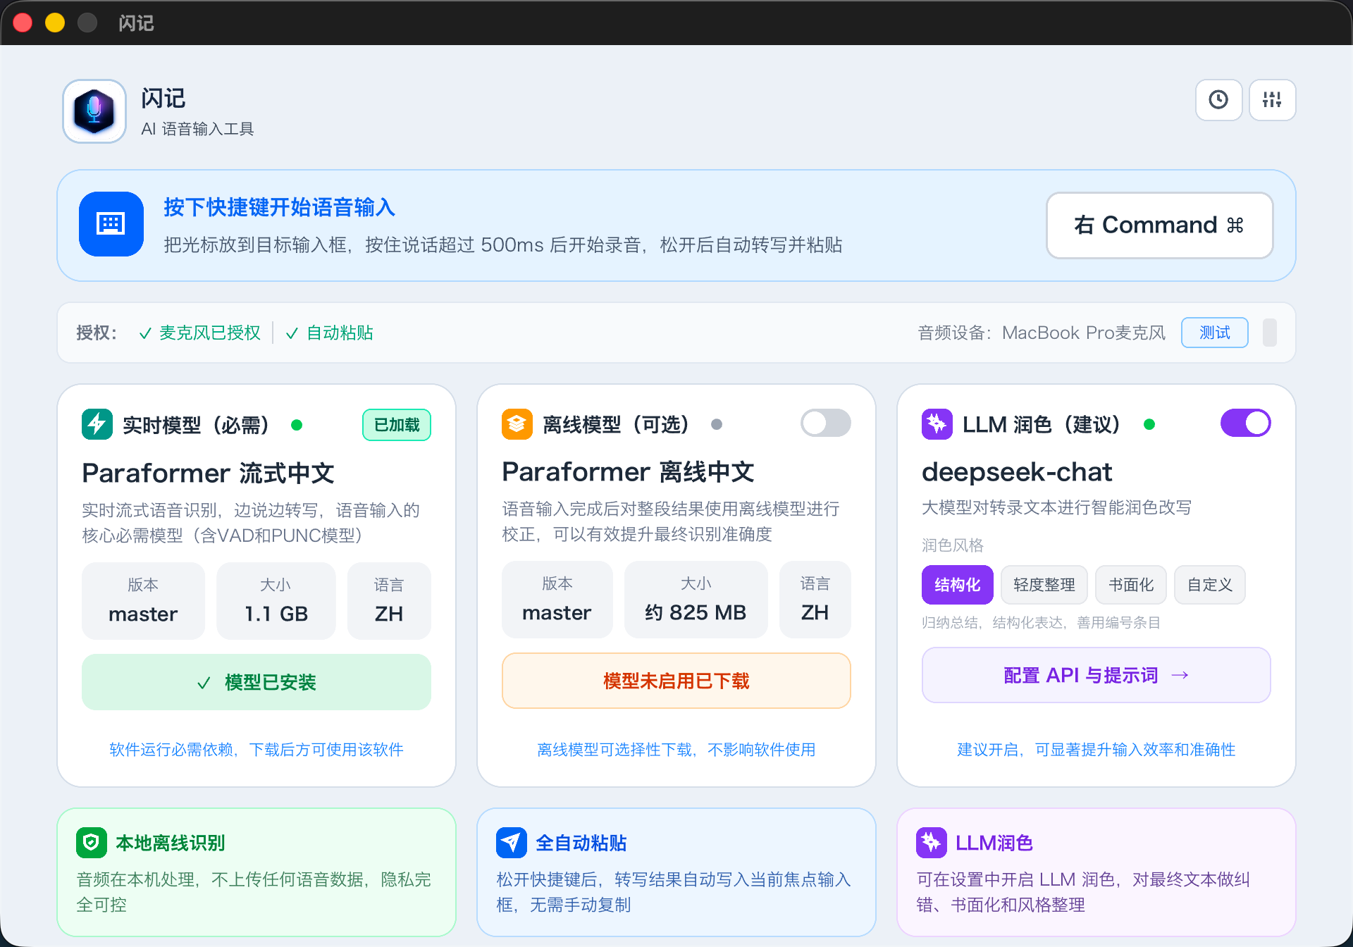1353x947 pixels.
Task: Click the sparkle icon on LLM 润色 card
Action: [937, 424]
